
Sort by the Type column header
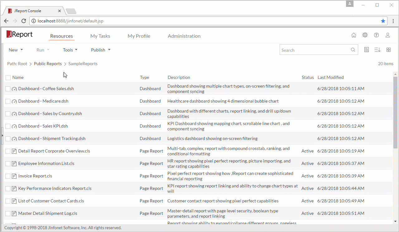144,77
